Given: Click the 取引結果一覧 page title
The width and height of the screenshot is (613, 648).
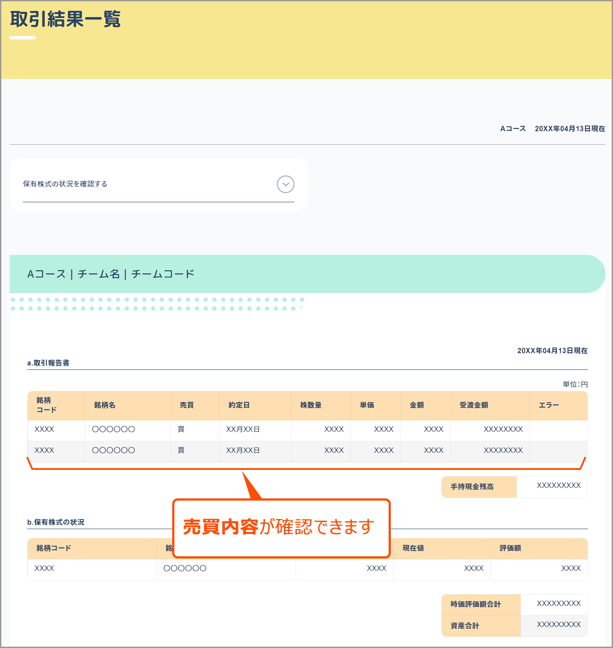Looking at the screenshot, I should (x=65, y=19).
